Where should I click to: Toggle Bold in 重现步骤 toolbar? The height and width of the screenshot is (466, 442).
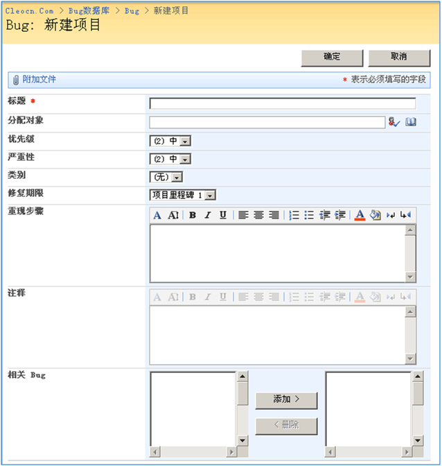coord(193,215)
